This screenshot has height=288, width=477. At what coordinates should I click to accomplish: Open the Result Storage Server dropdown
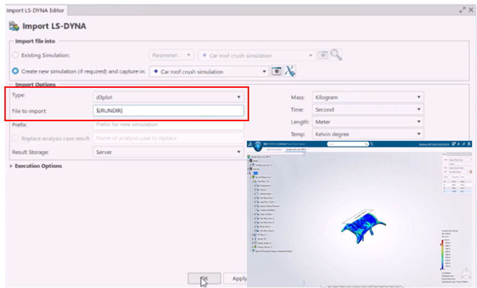tap(168, 152)
